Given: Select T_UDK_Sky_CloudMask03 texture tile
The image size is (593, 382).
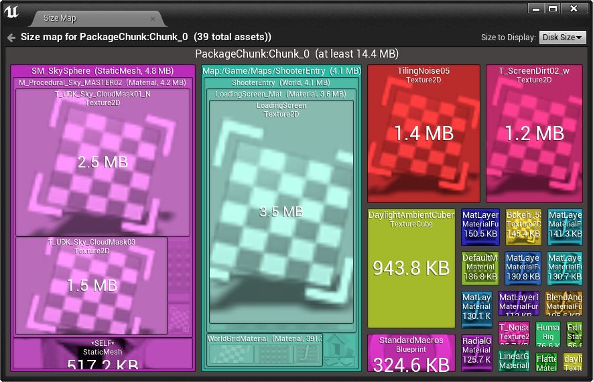Looking at the screenshot, I should 92,285.
